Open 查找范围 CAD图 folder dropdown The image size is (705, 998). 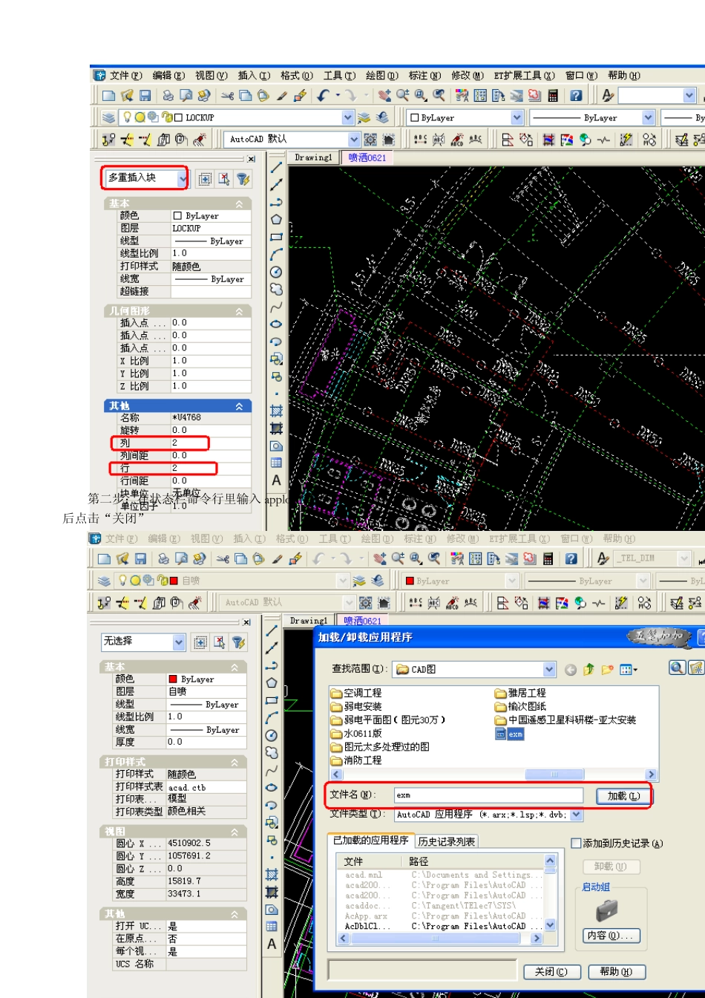pos(549,670)
